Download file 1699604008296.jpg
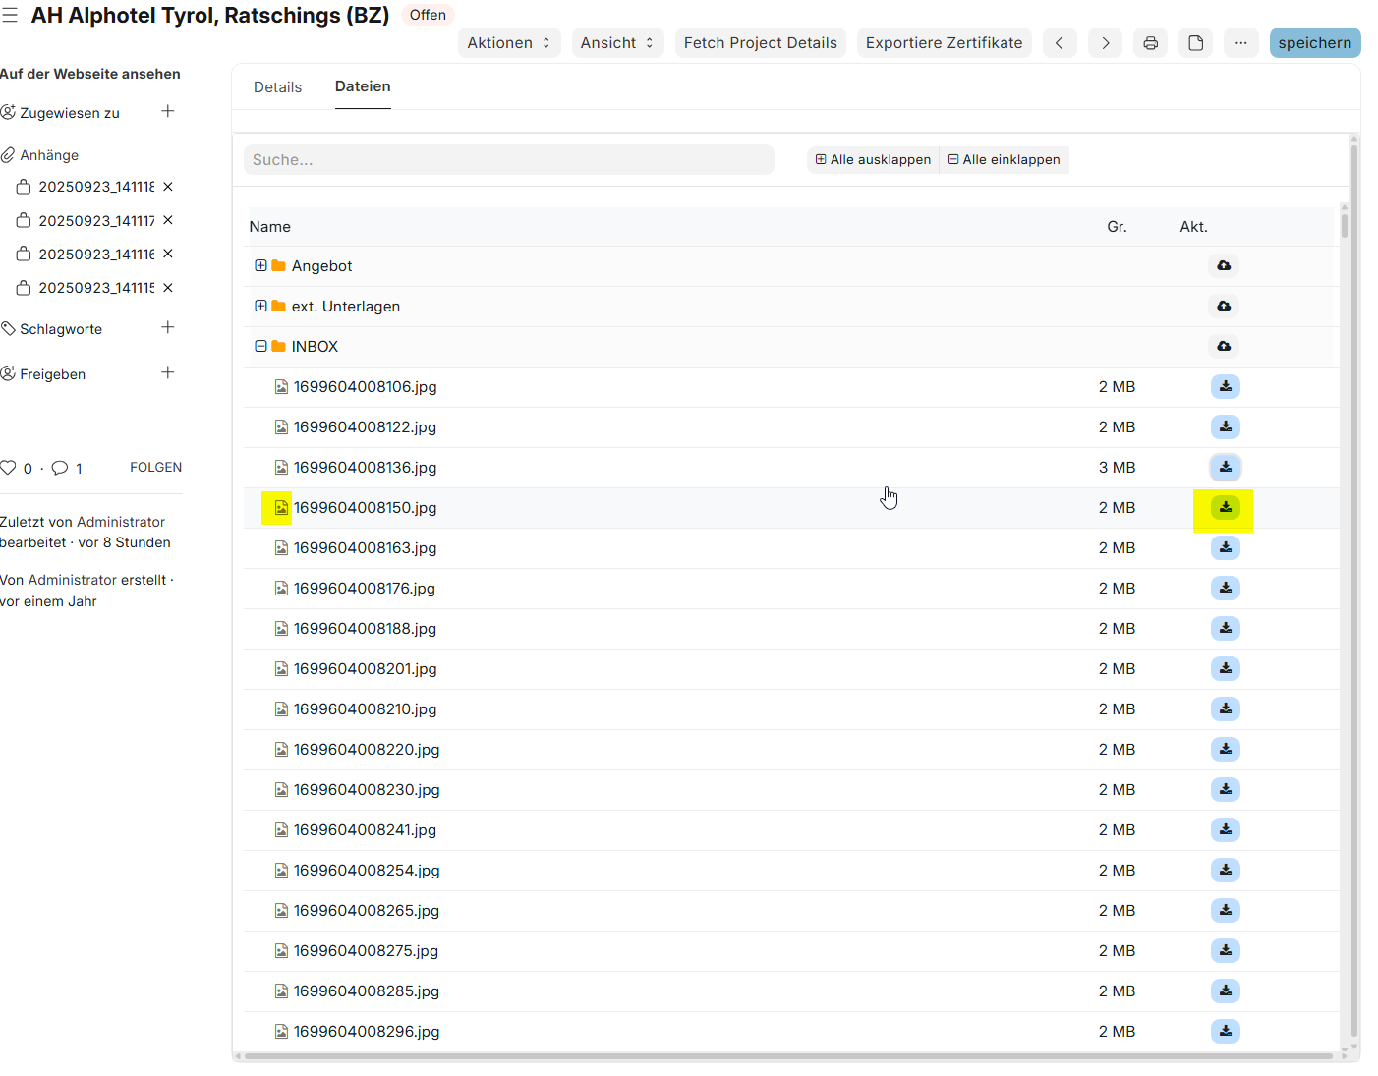 [1225, 1032]
